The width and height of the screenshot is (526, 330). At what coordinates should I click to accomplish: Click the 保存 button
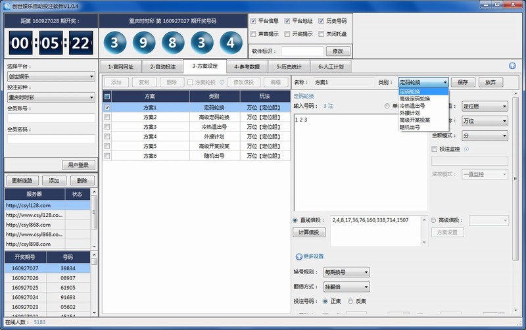click(x=462, y=82)
